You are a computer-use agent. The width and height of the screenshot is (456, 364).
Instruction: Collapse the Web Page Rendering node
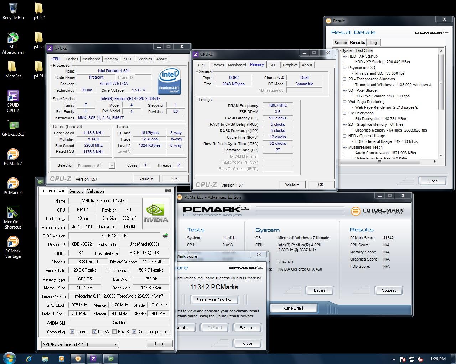pyautogui.click(x=344, y=102)
